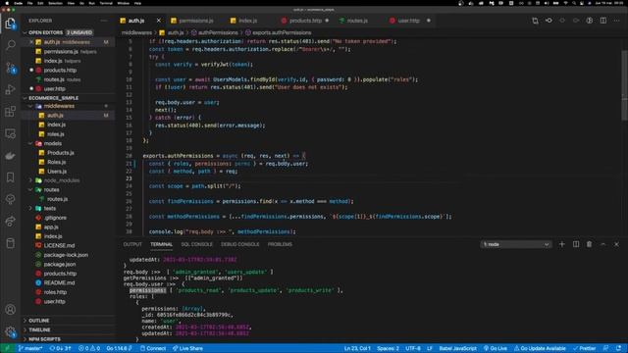Kill terminal with the trash icon
The width and height of the screenshot is (628, 353).
(x=589, y=244)
